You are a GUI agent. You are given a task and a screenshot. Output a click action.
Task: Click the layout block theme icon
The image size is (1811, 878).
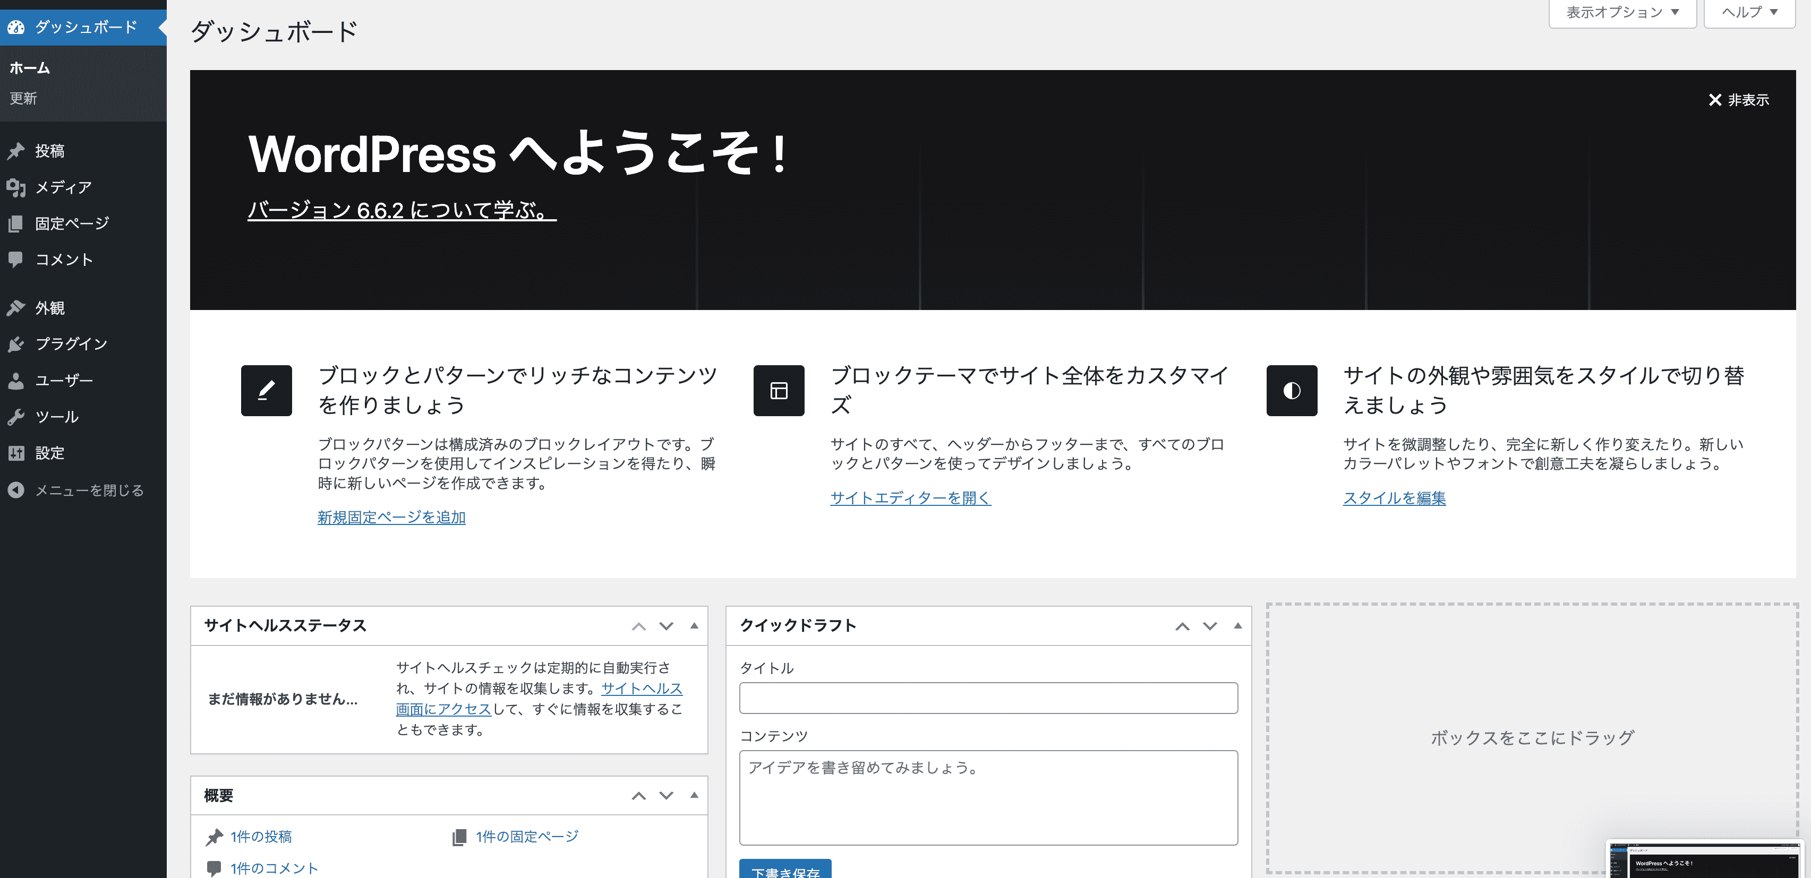[x=779, y=390]
